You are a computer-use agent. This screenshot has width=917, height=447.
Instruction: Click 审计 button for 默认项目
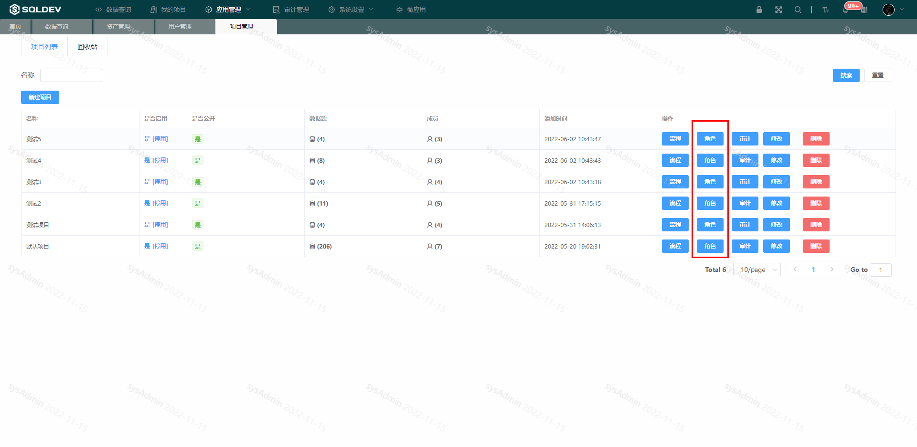[x=745, y=246]
